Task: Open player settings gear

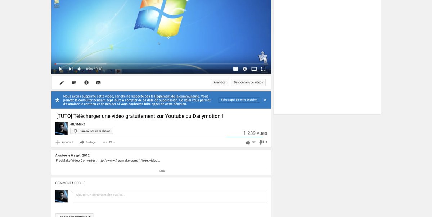Action: 245,69
